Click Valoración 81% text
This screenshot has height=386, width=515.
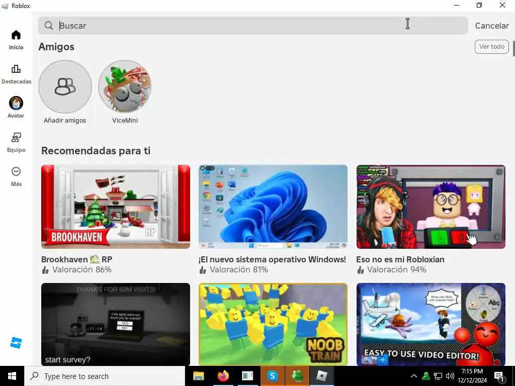tap(239, 270)
